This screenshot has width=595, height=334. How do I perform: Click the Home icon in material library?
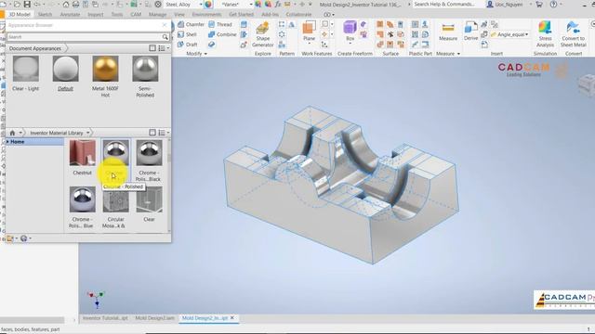pyautogui.click(x=12, y=133)
